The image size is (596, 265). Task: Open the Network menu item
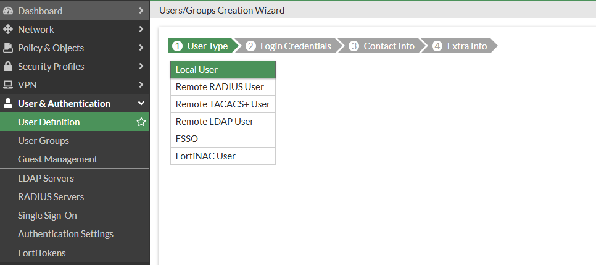coord(75,29)
